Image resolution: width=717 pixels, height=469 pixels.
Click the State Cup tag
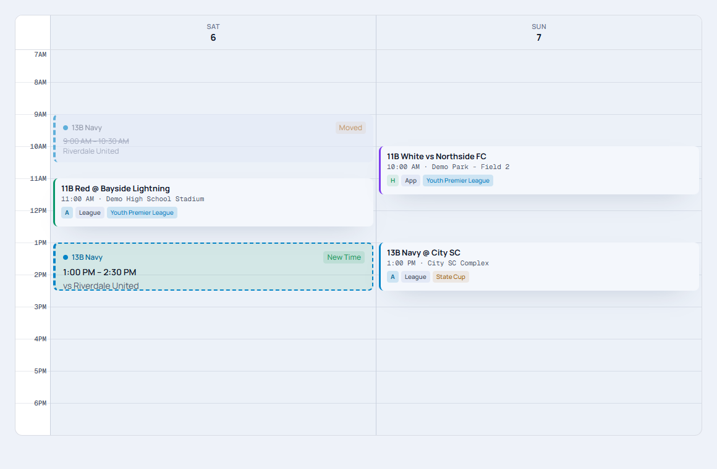point(451,276)
